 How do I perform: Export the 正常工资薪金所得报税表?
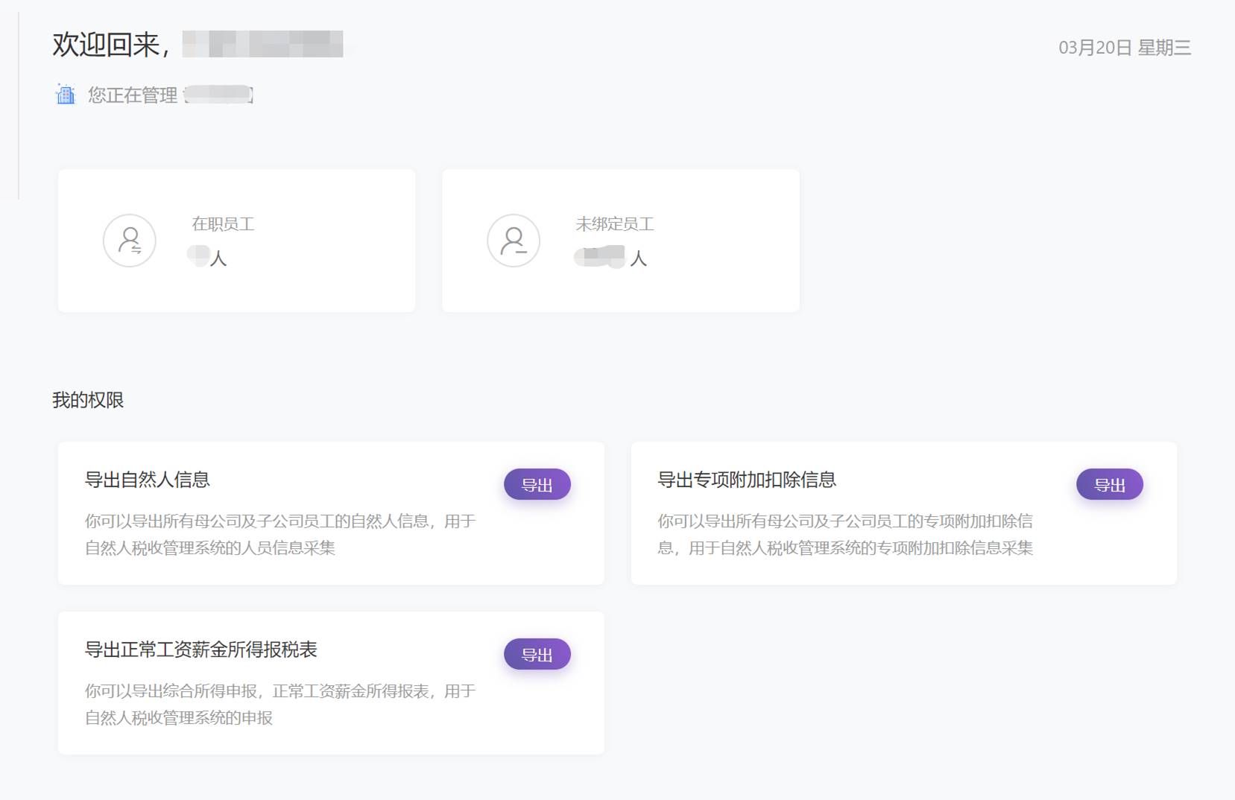coord(537,655)
